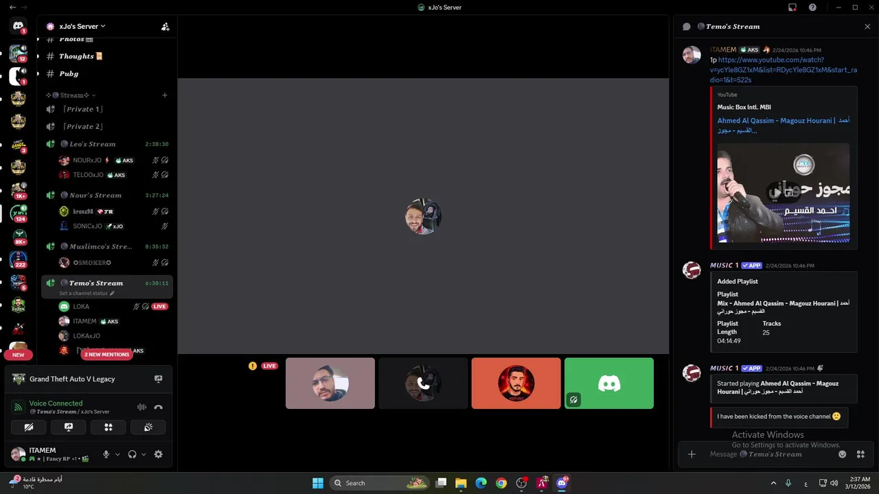Open the Windows Start menu

click(318, 483)
